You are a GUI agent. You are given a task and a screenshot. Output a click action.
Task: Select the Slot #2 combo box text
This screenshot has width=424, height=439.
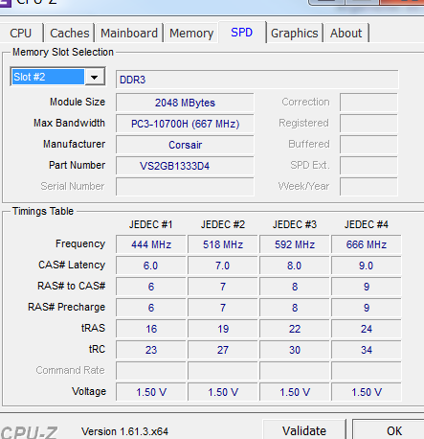click(x=48, y=77)
